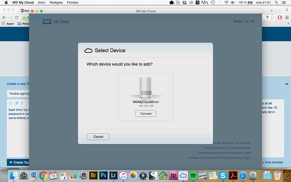Click hide preview link in the forum page

pyautogui.click(x=272, y=162)
